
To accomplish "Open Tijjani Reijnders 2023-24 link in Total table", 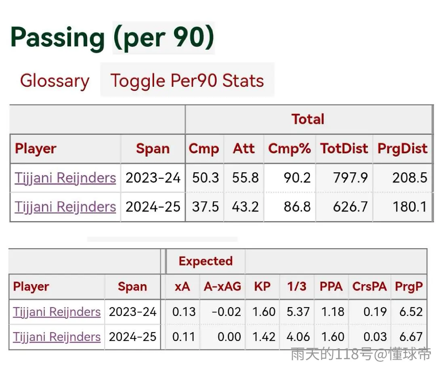I will 65,178.
